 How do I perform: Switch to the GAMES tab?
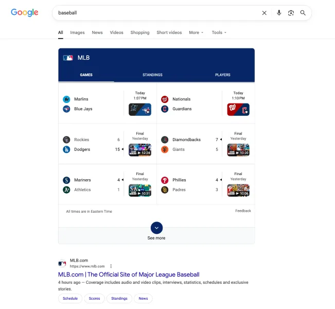(x=86, y=75)
